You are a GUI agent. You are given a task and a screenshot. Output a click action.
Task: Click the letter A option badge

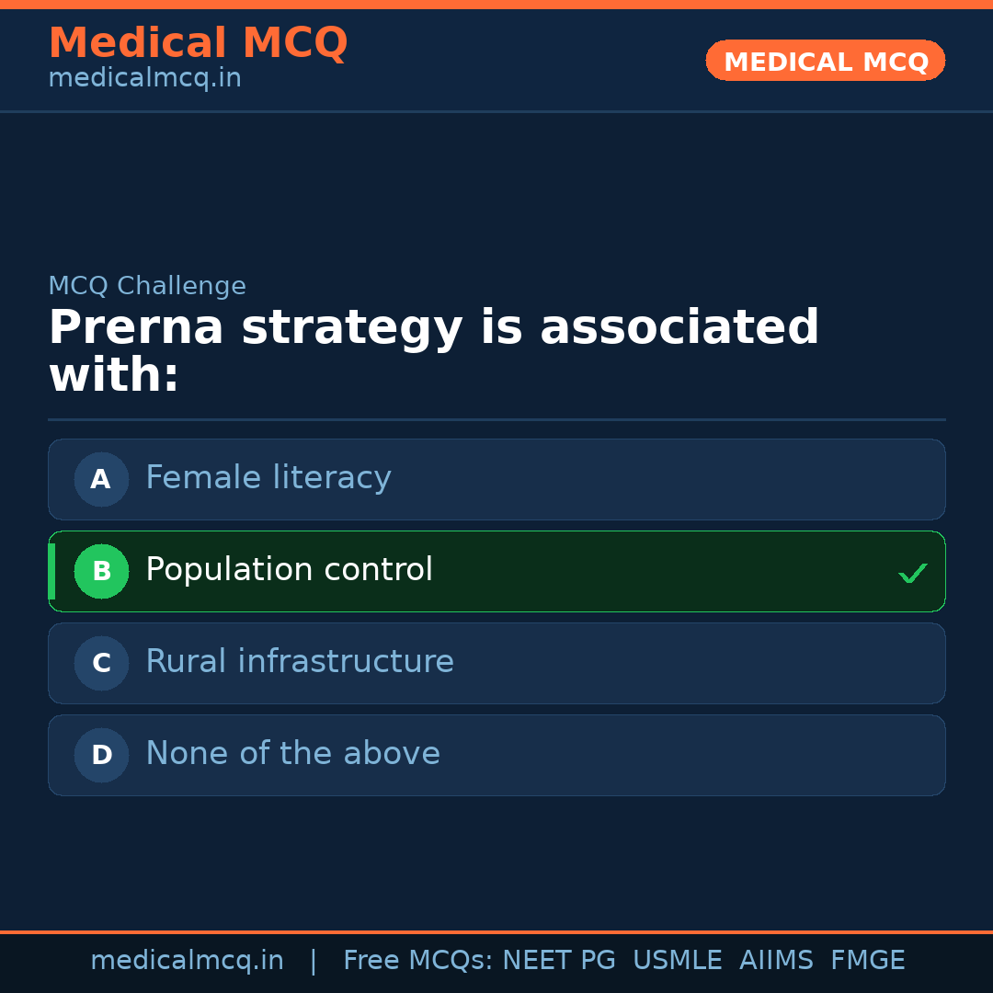pos(101,479)
